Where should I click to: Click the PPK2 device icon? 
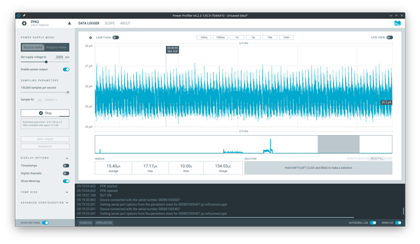(24, 24)
